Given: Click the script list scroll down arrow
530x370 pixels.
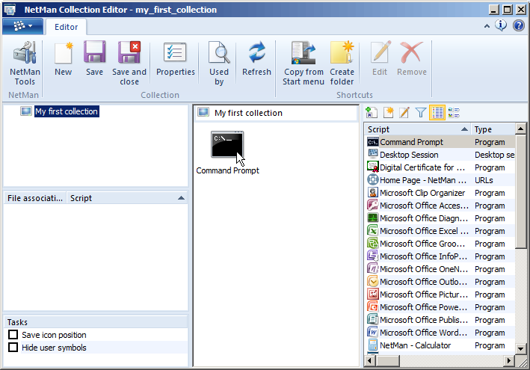Looking at the screenshot, I should pos(520,349).
